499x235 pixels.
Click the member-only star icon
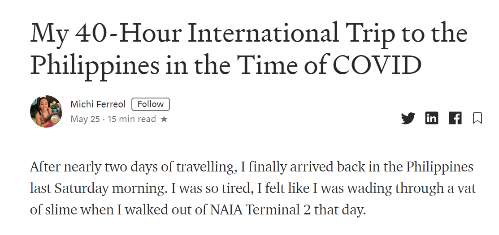pos(164,119)
